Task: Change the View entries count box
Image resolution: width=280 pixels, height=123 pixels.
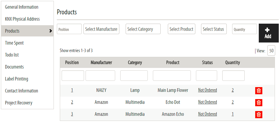Action: point(271,51)
